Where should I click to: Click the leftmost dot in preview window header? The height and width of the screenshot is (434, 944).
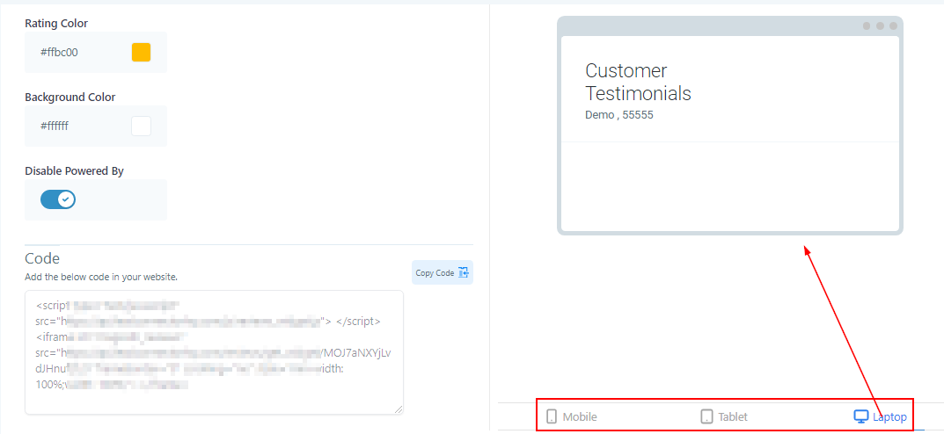[x=866, y=26]
